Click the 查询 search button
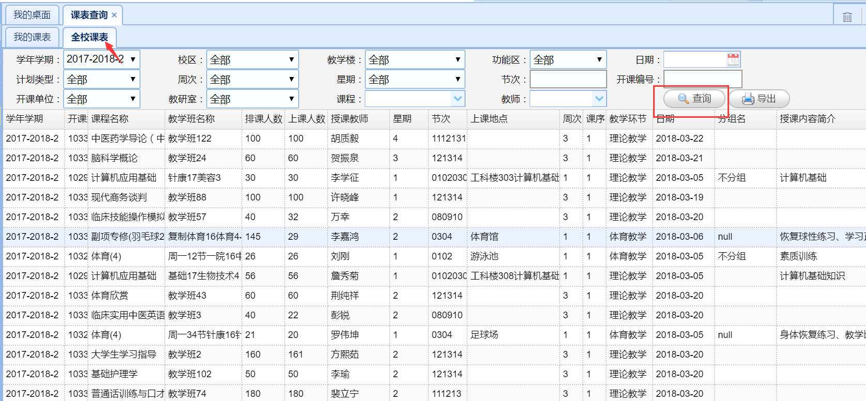 point(694,99)
